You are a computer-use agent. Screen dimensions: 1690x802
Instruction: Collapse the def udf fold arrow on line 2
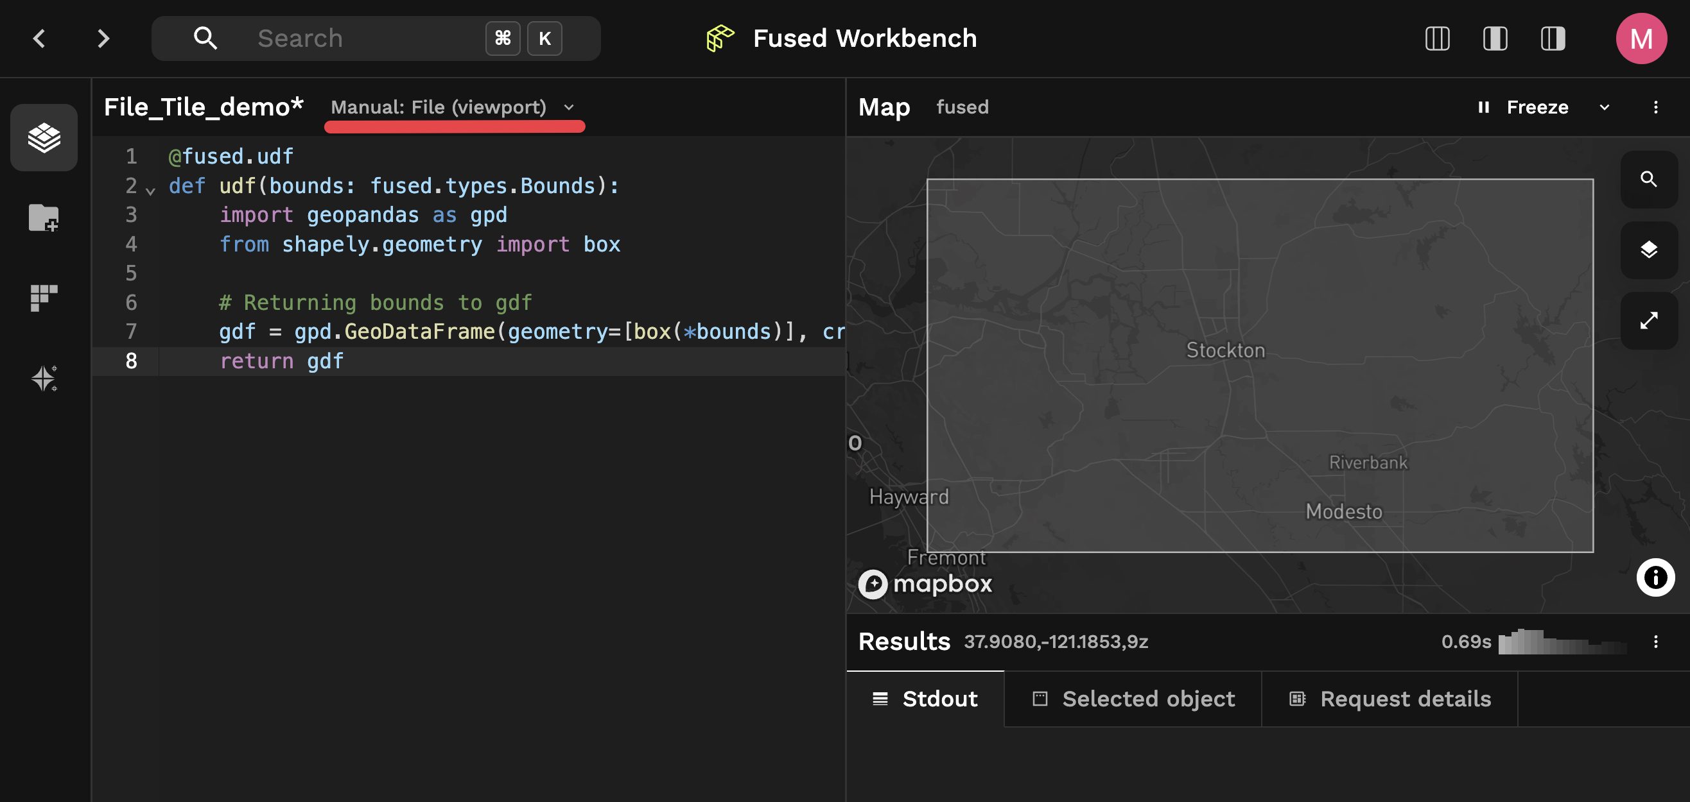(x=151, y=191)
